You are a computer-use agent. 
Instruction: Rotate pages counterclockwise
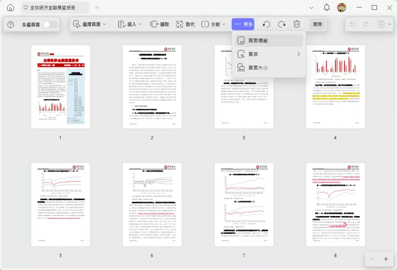click(266, 24)
